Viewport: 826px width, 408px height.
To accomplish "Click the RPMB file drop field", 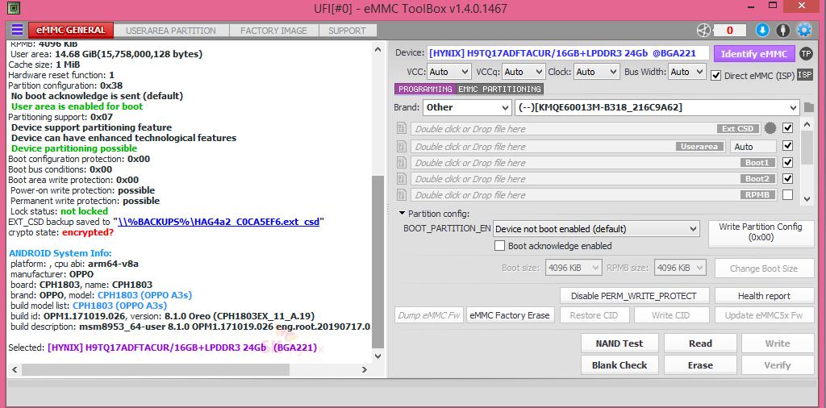I will [x=593, y=195].
